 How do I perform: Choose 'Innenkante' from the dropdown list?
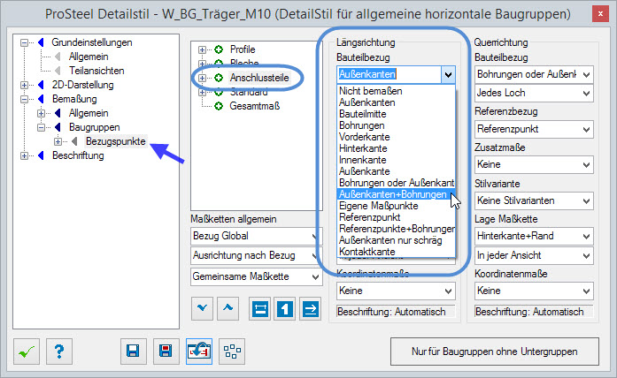point(397,160)
